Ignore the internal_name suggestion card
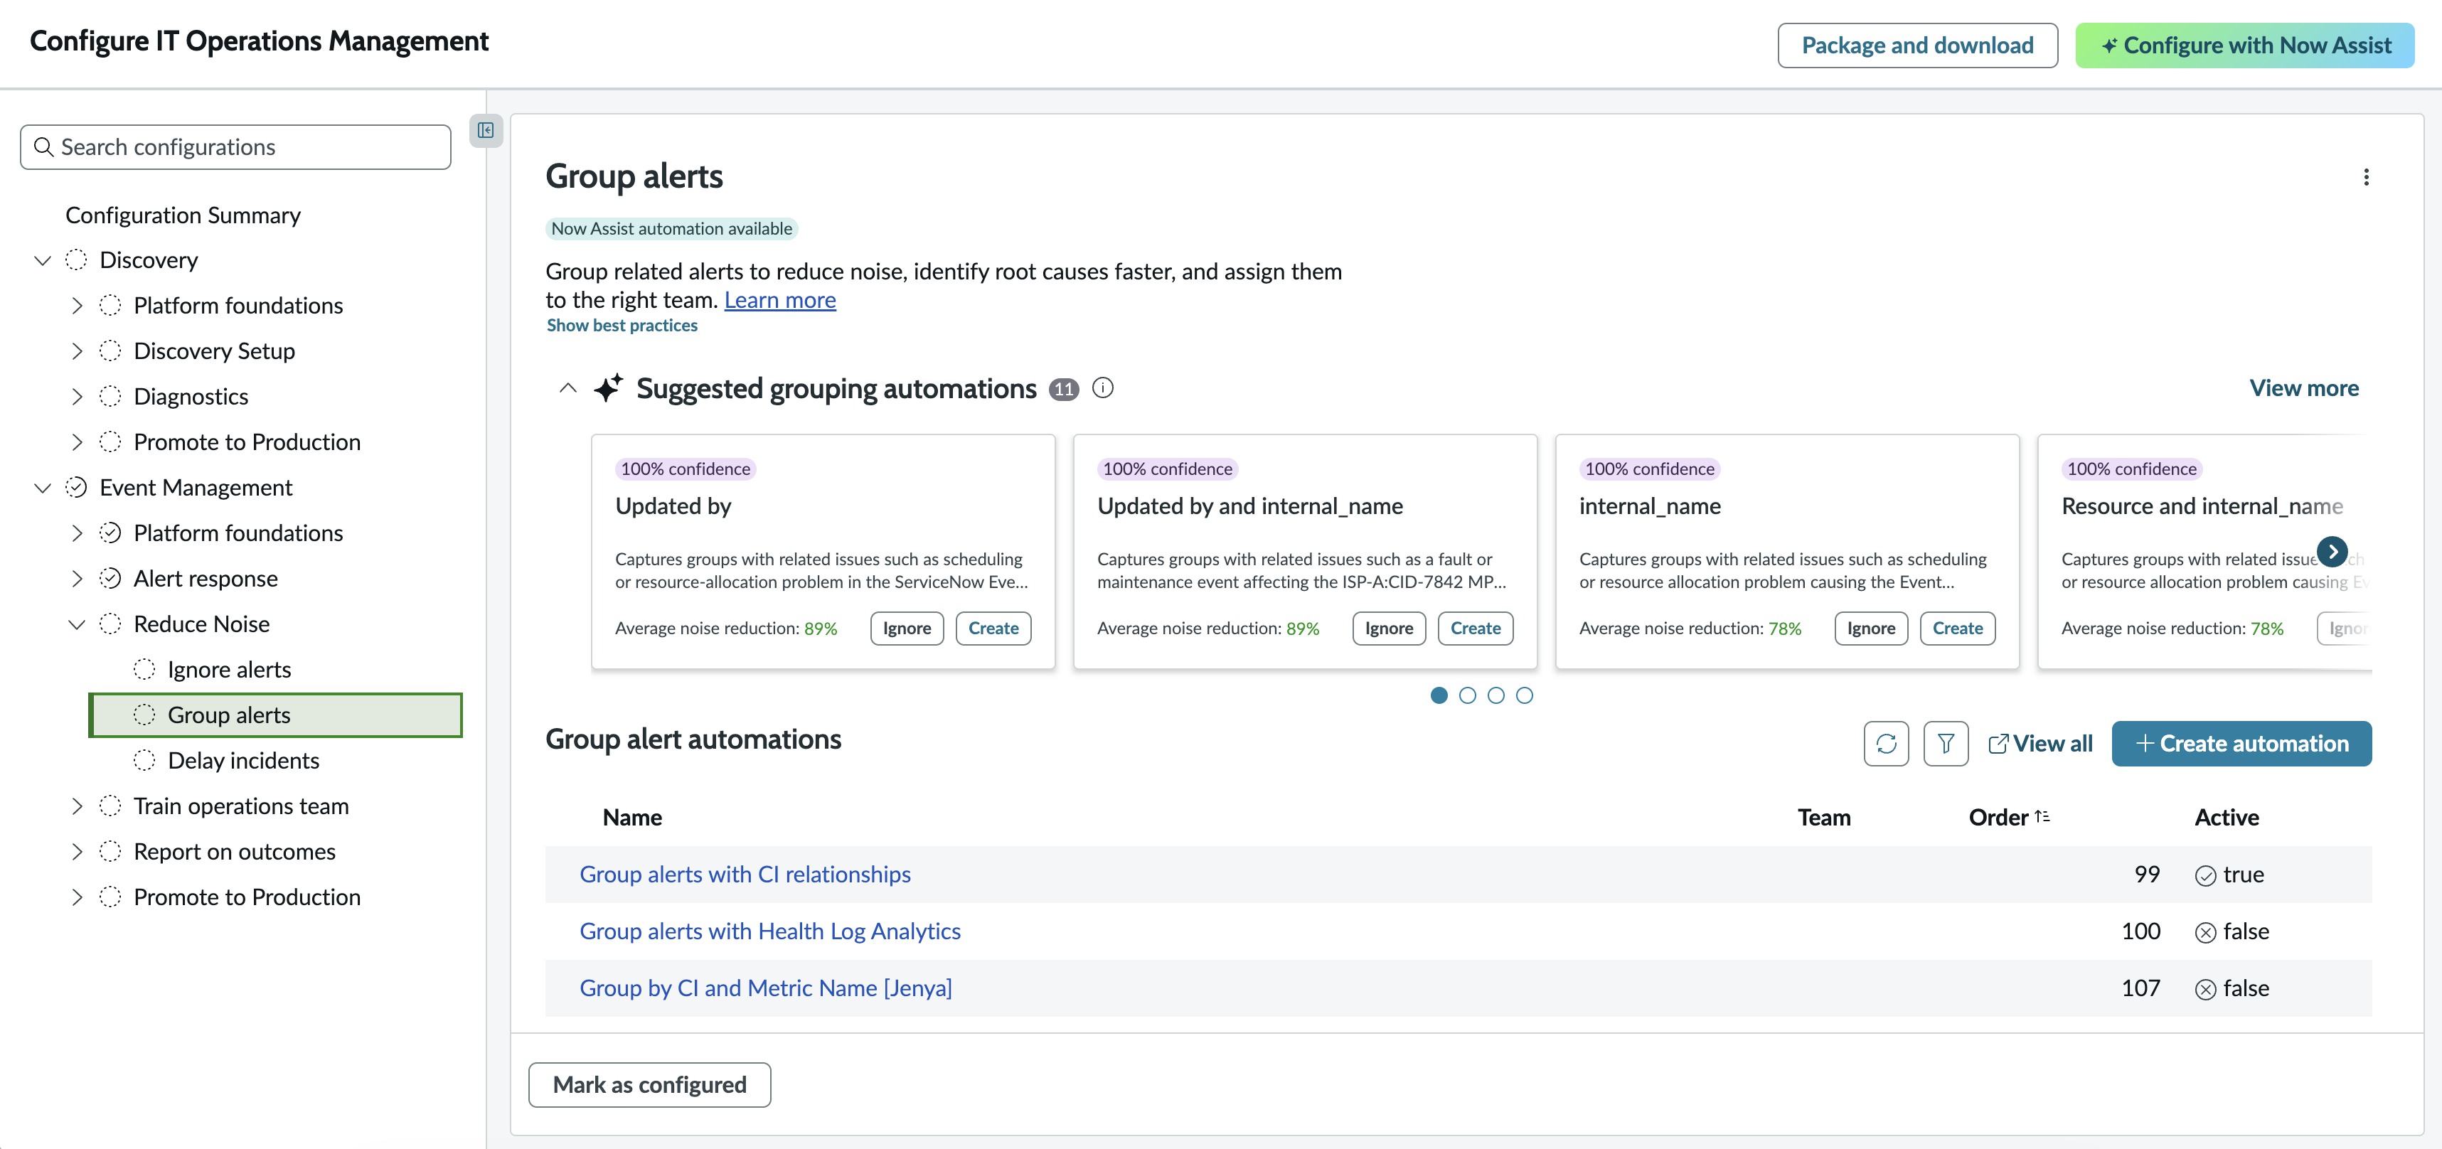 [x=1870, y=628]
